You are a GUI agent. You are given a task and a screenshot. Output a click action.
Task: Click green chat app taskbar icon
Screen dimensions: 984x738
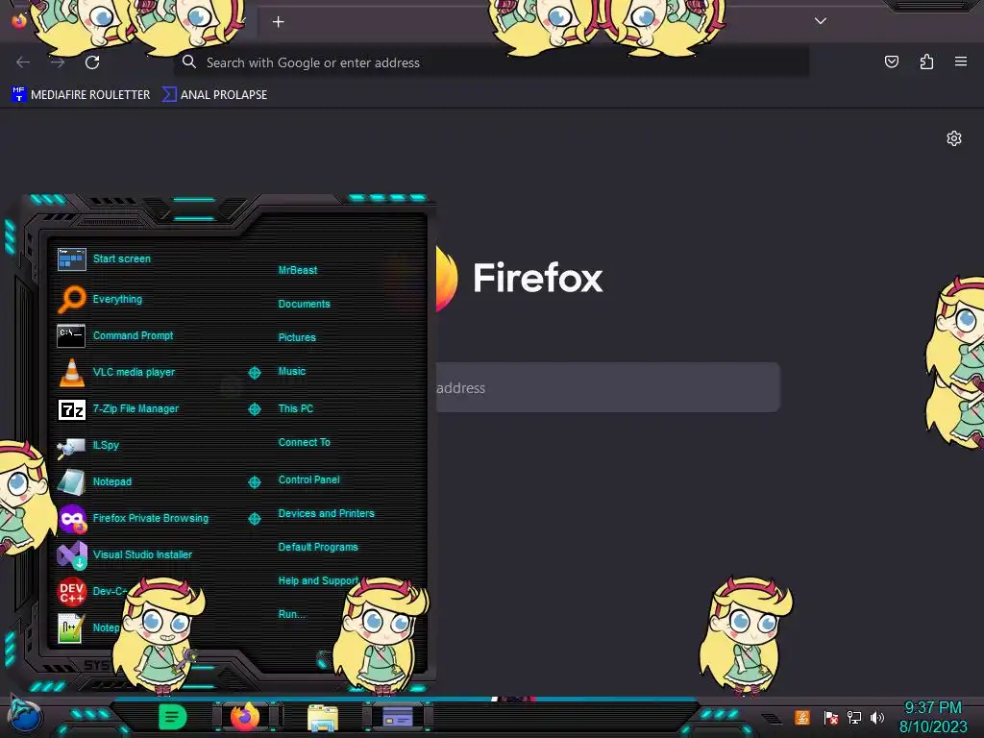tap(172, 717)
